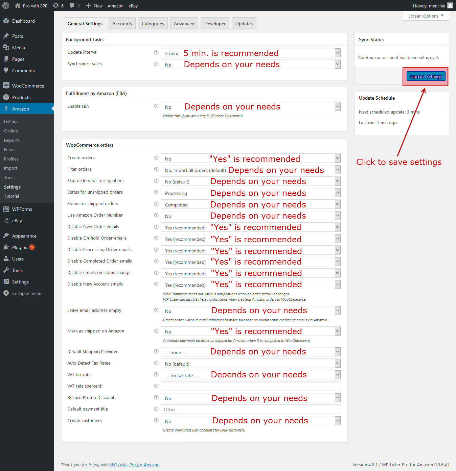Click the Tools wrench icon in sidebar

click(x=6, y=270)
